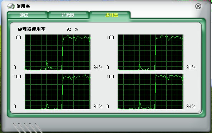The image size is (212, 133).
Task: Click the 91% value beside bottom-left graph
Action: (98, 106)
